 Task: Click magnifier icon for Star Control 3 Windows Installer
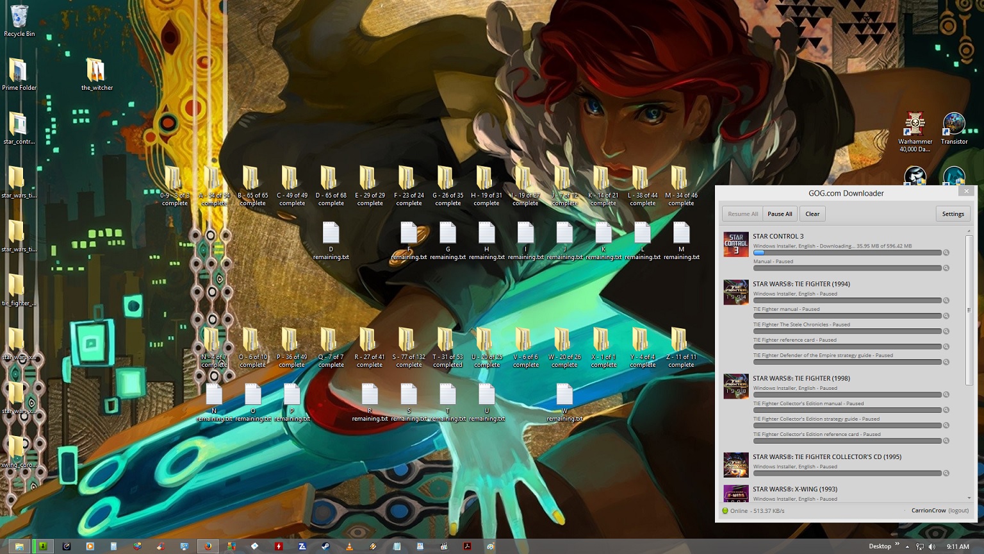coord(946,253)
